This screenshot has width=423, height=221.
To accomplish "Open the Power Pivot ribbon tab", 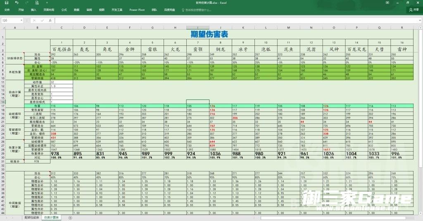I will point(136,10).
